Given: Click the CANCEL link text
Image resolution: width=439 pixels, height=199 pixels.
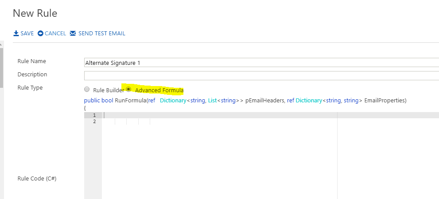Looking at the screenshot, I should (x=55, y=34).
